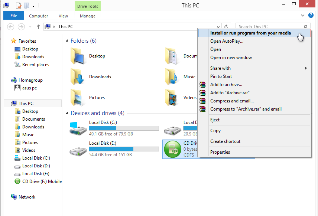Expand the Share with submenu arrow
Image resolution: width=318 pixels, height=216 pixels.
[x=306, y=68]
